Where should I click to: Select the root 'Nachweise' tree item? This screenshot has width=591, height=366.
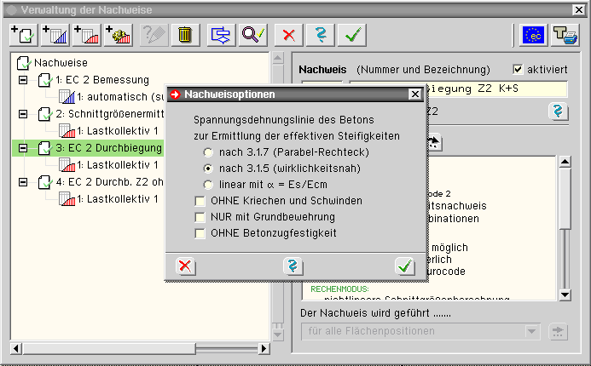click(x=60, y=63)
